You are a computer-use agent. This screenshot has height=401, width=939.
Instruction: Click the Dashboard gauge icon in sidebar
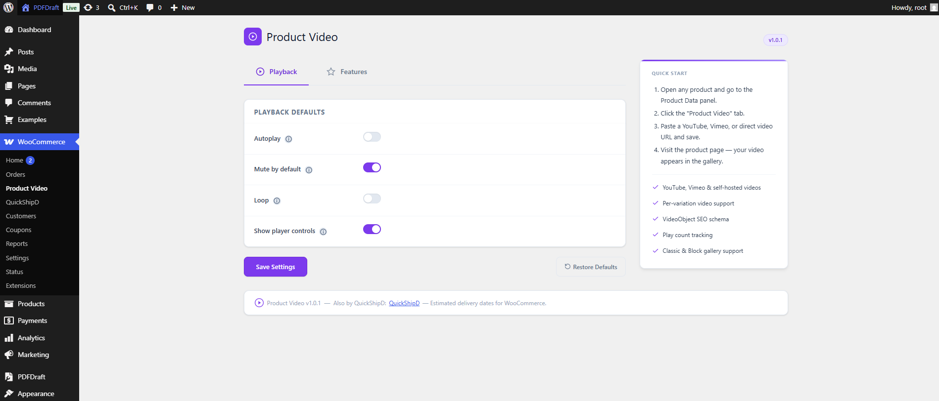coord(9,30)
